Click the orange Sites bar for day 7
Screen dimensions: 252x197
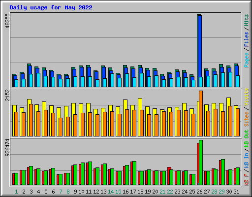61,127
